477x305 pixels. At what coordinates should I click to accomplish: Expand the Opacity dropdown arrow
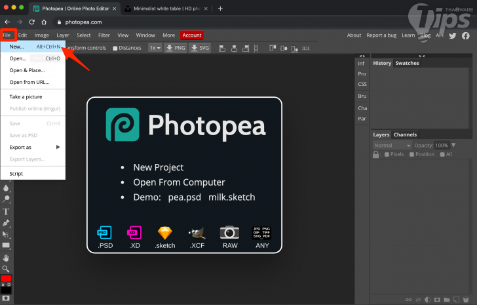tap(453, 145)
